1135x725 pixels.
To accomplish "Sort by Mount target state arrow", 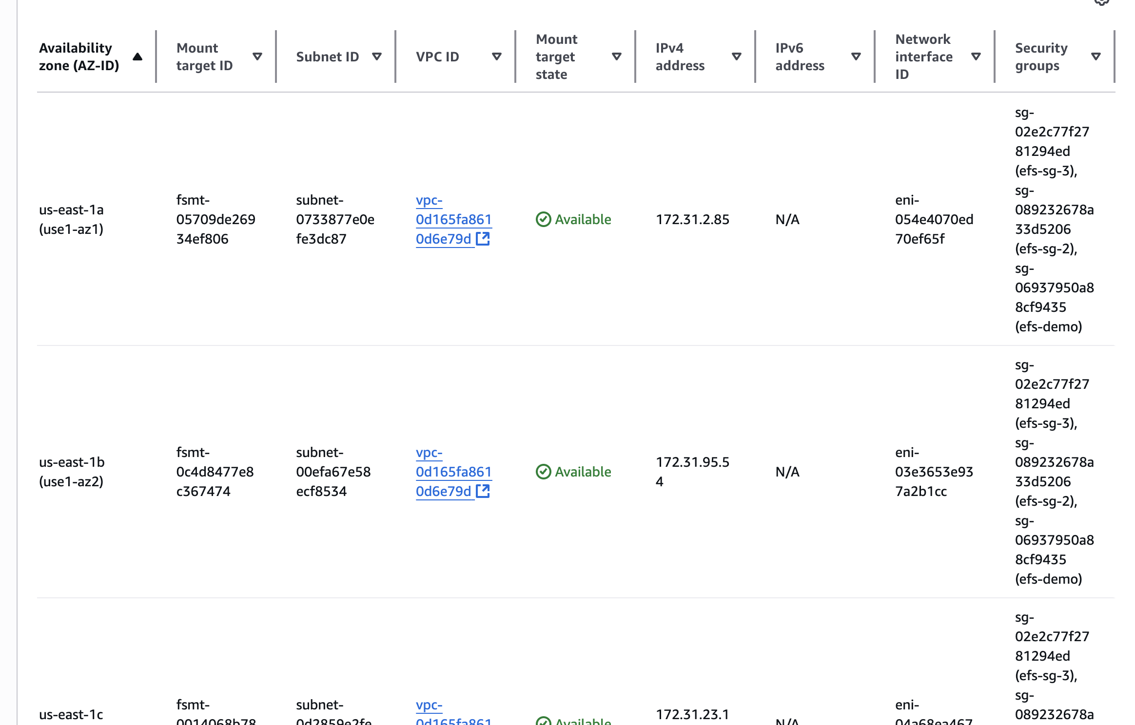I will [x=617, y=57].
